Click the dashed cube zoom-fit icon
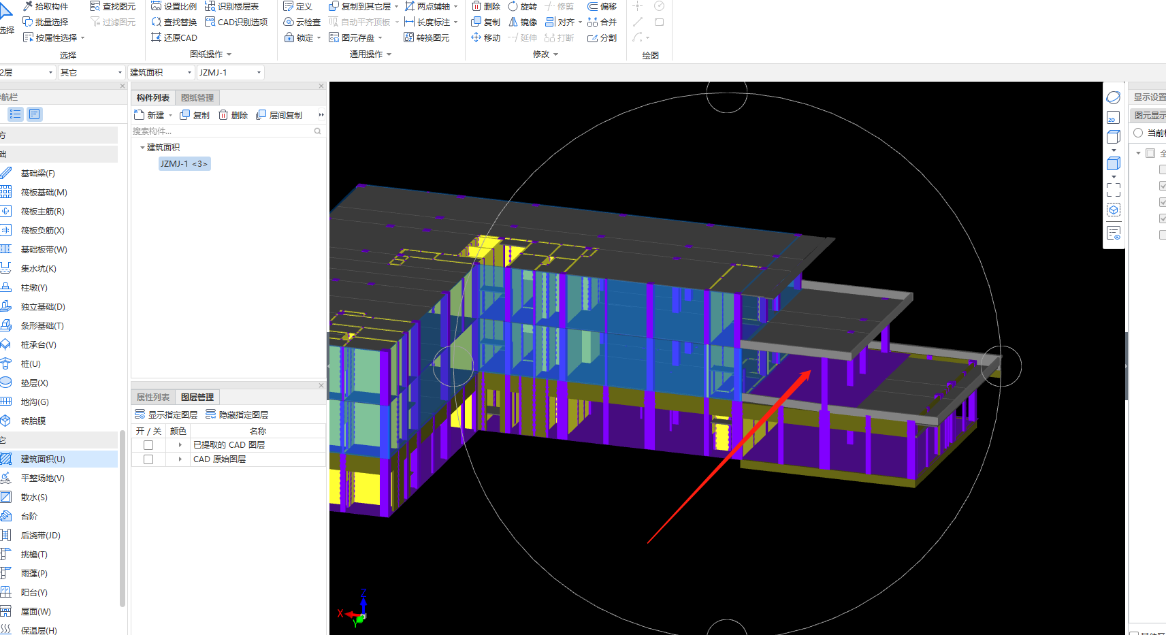This screenshot has width=1166, height=635. click(1114, 210)
